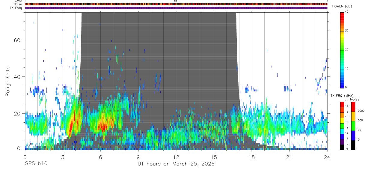Click the Range Gate axis label
This screenshot has height=170, width=368.
pyautogui.click(x=7, y=82)
